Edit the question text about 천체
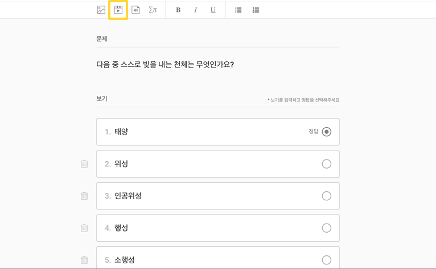 click(x=165, y=65)
